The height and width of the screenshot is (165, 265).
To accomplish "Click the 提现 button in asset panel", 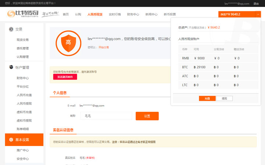I will coord(224,99).
